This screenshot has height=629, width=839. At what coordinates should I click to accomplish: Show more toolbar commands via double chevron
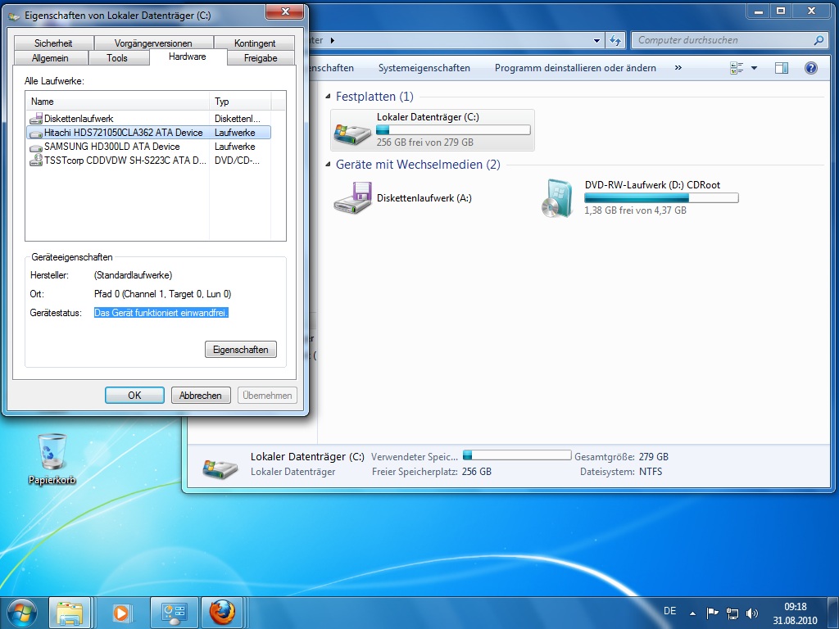678,68
